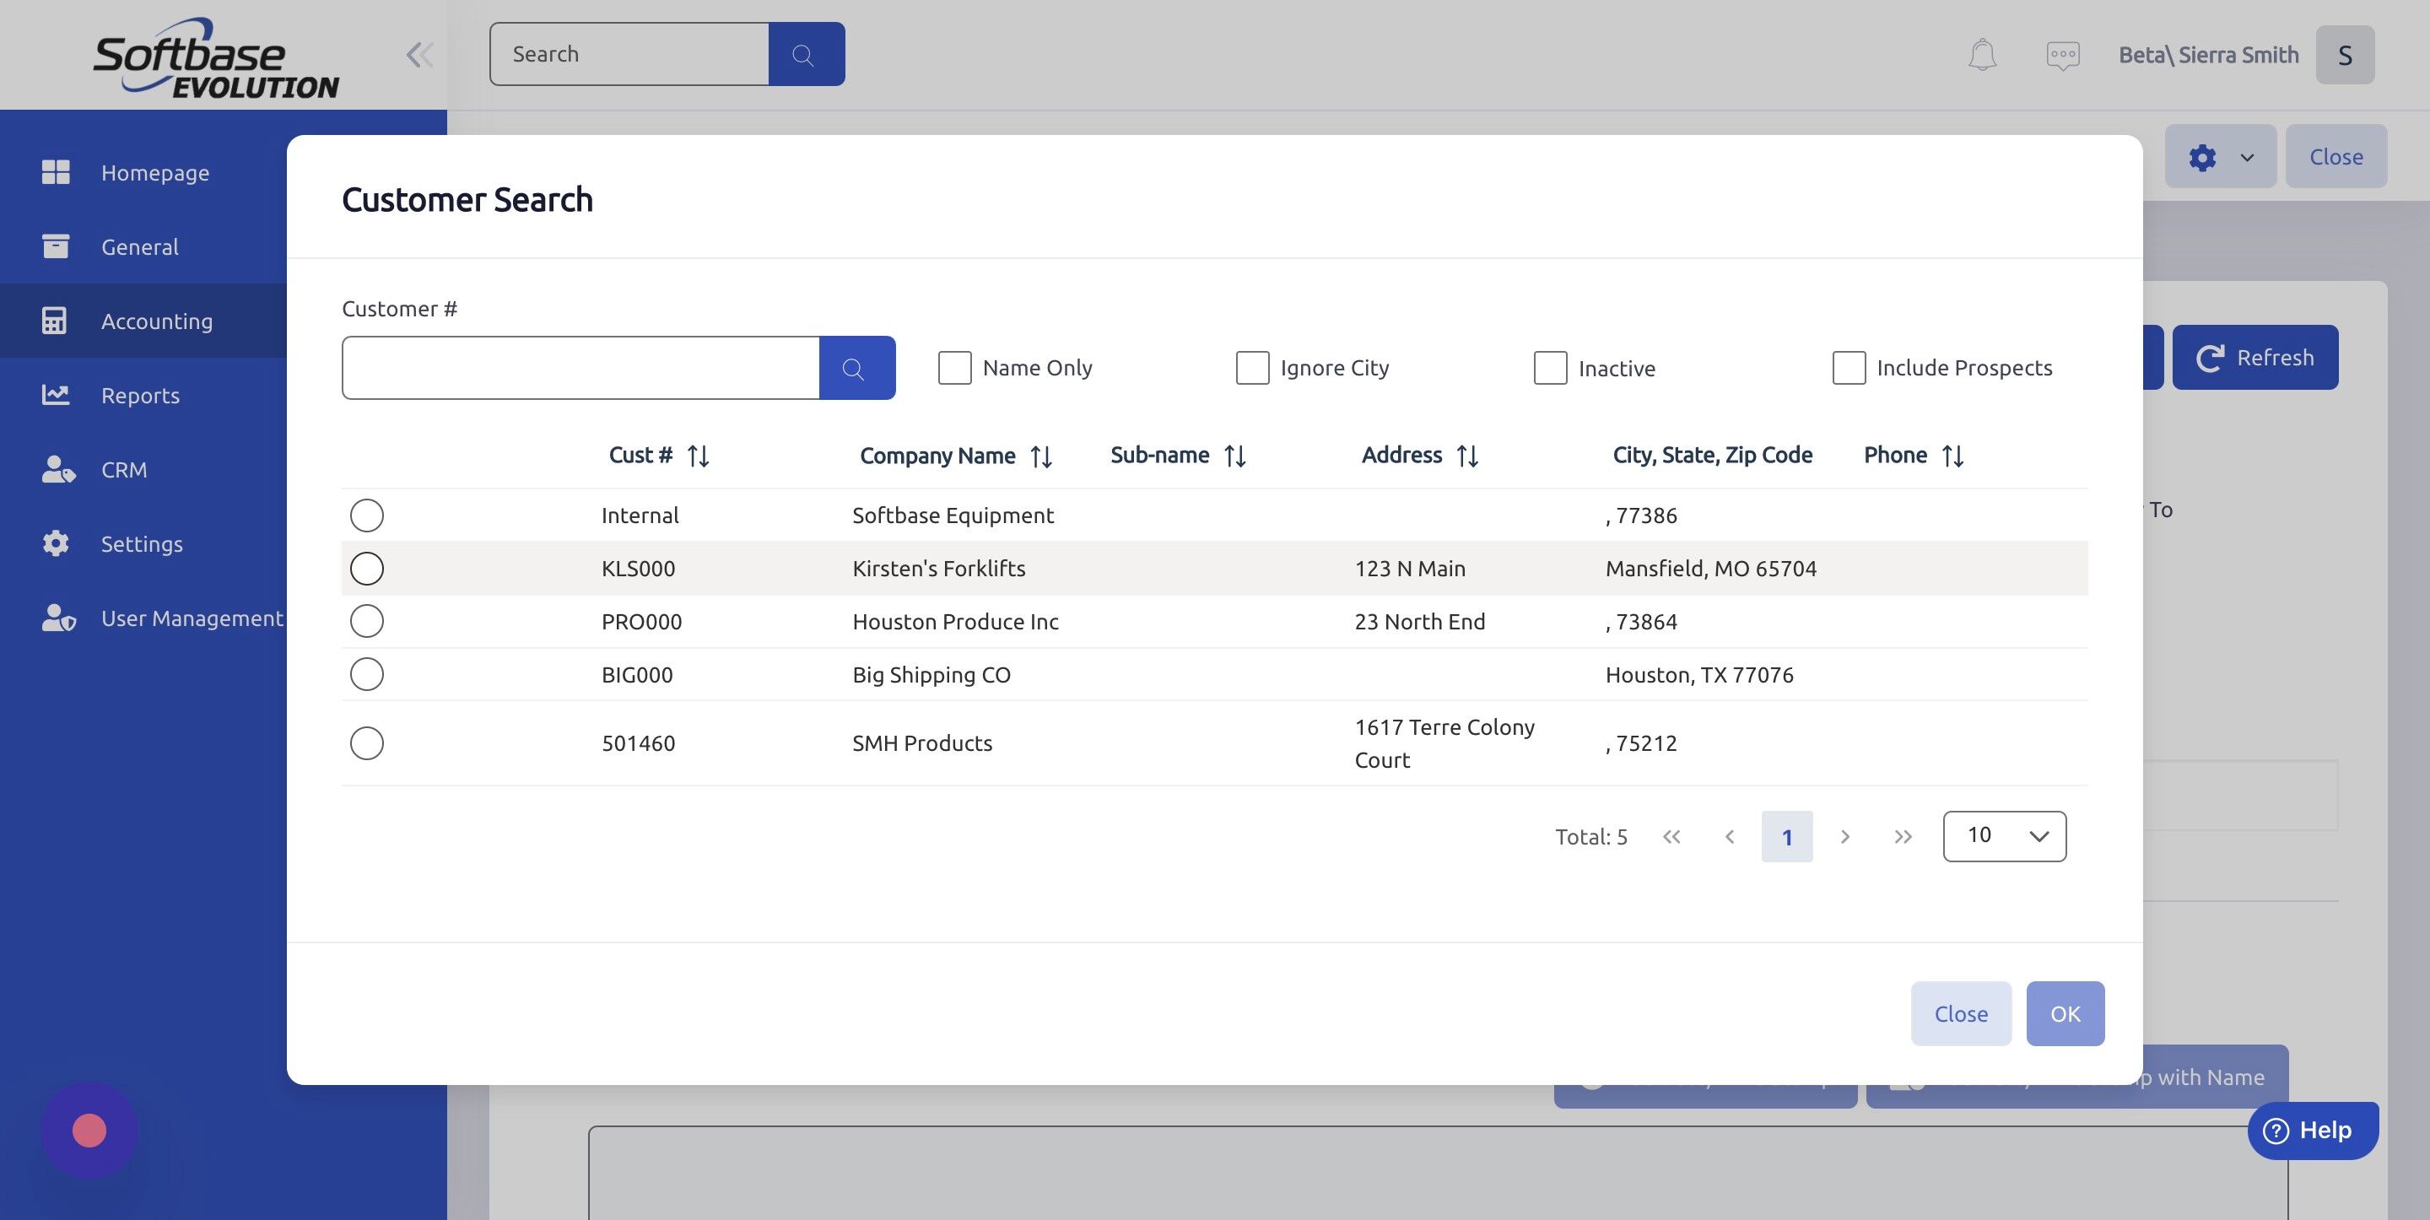
Task: Open General menu item
Action: 139,247
